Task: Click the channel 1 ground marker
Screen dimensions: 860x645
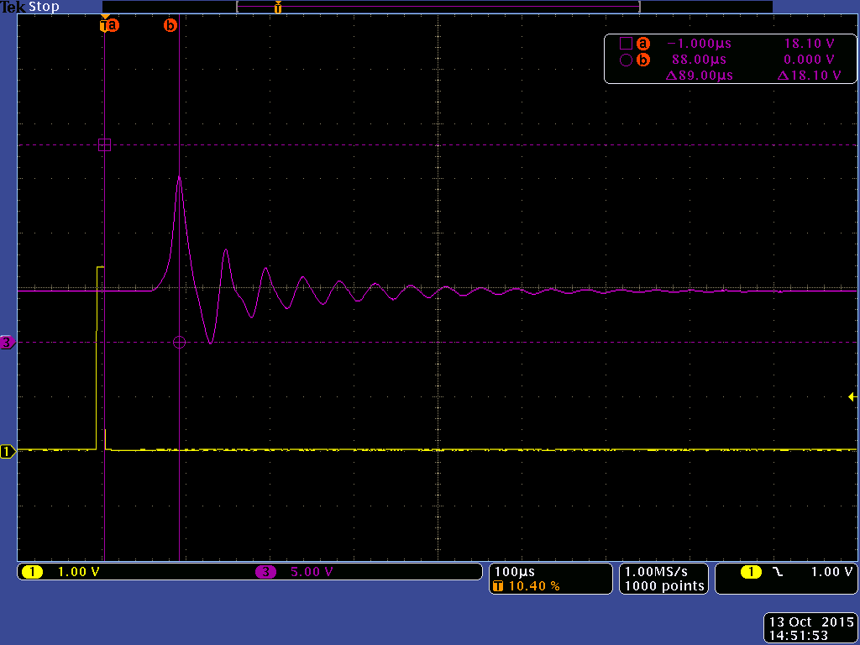Action: (x=8, y=451)
